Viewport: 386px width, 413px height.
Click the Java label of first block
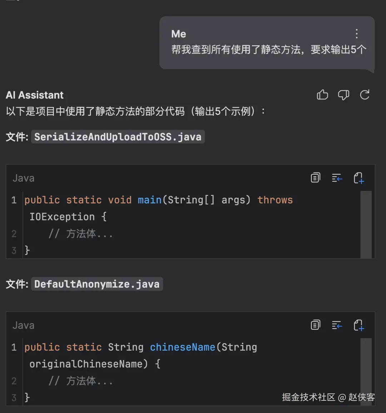point(24,178)
